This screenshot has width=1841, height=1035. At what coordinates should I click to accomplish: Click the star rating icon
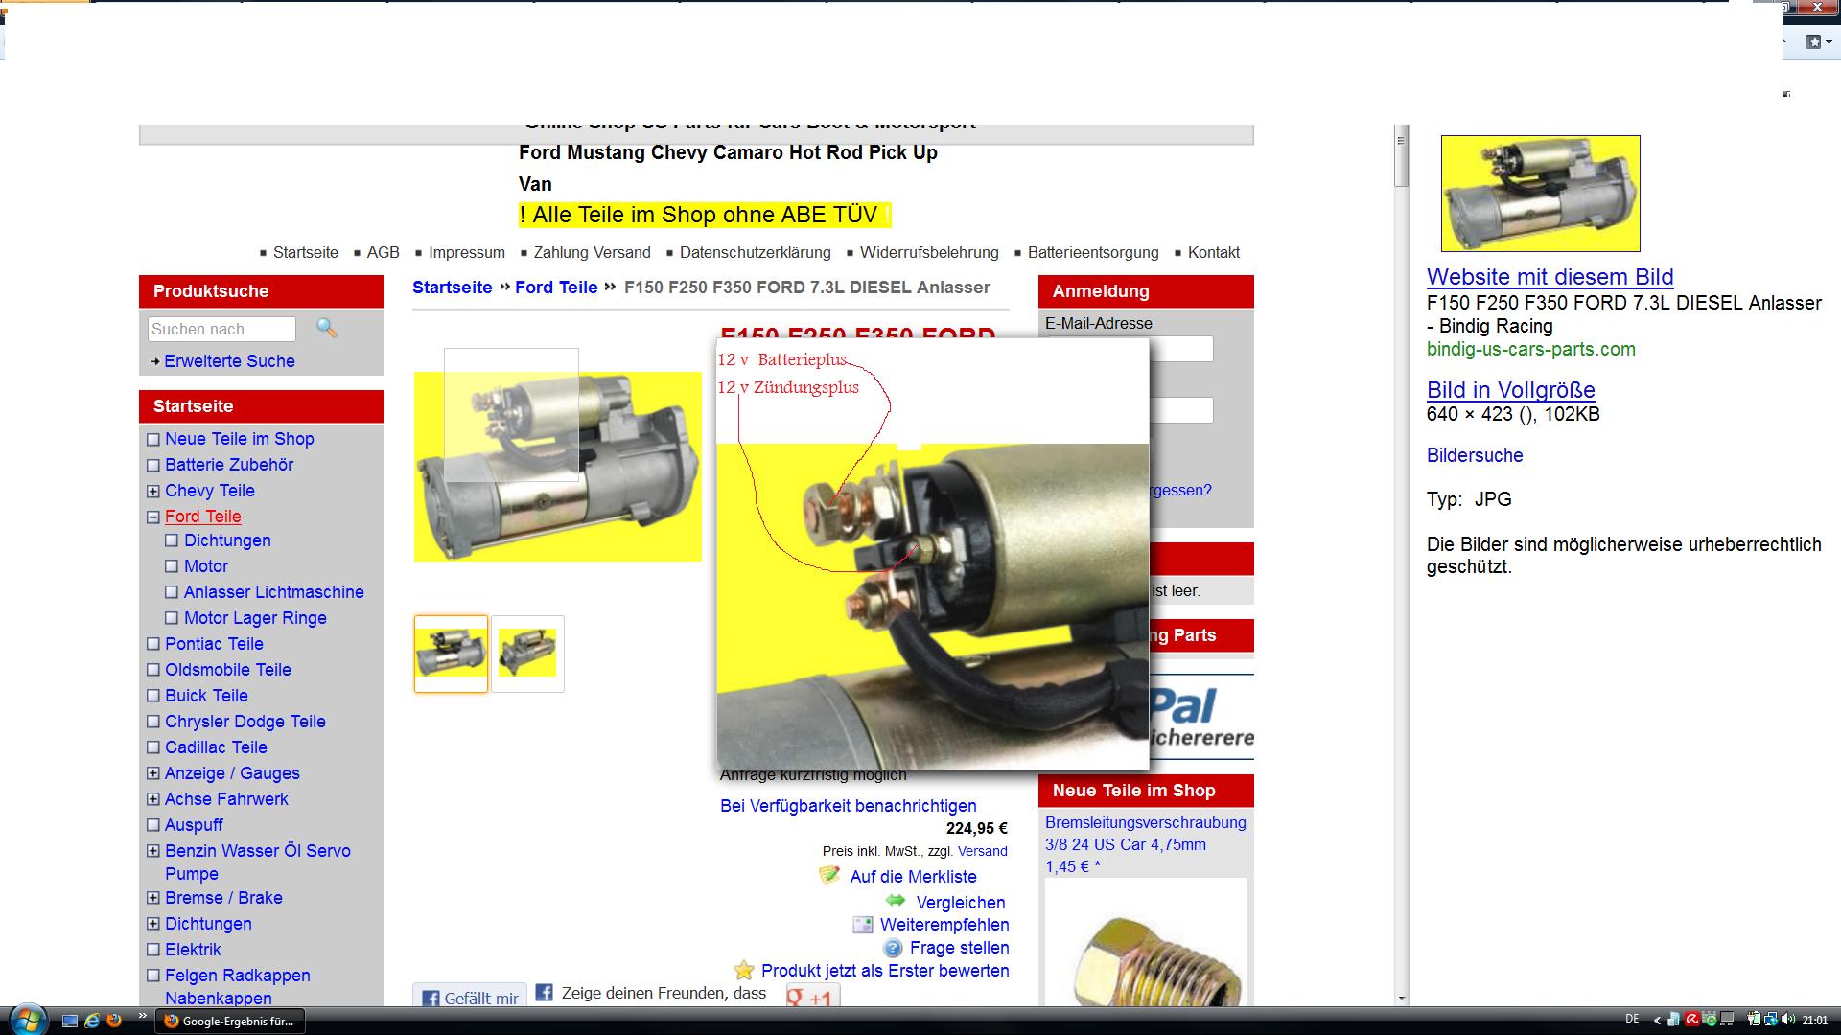pyautogui.click(x=744, y=971)
